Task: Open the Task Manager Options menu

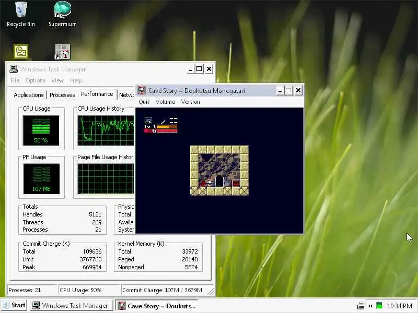Action: (36, 80)
